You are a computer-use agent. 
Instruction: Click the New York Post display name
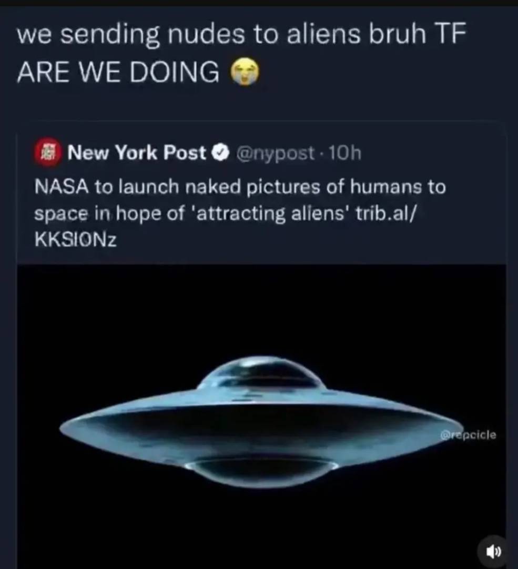(137, 153)
